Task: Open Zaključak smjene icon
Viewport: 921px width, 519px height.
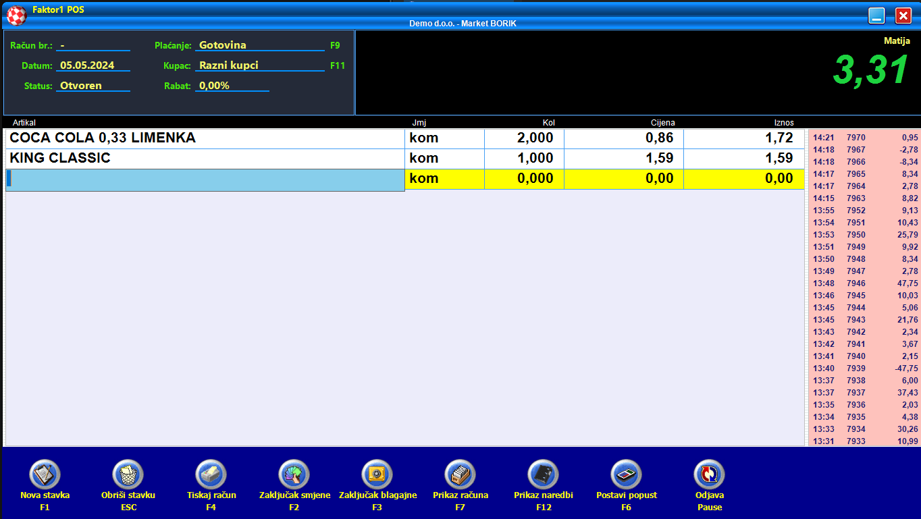Action: 294,474
